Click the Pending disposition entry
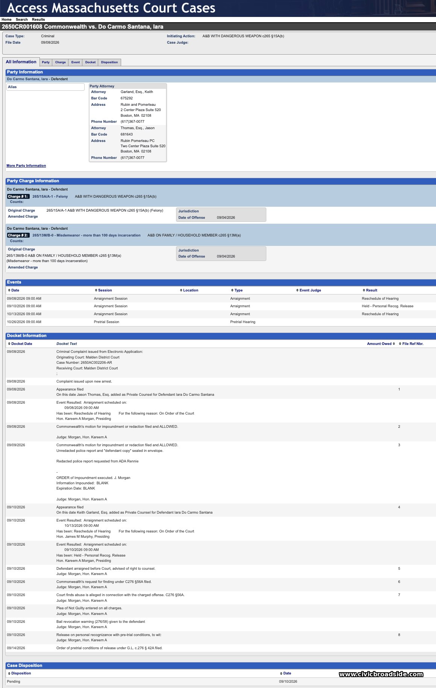Viewport: 436px width, 688px height. [14, 682]
